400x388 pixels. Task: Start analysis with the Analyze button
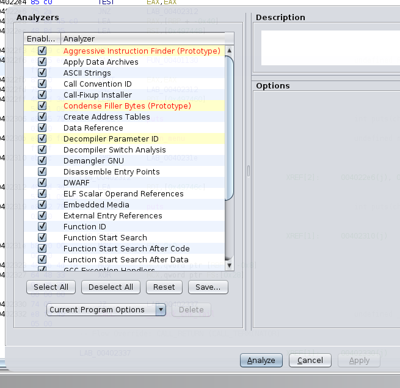261,361
